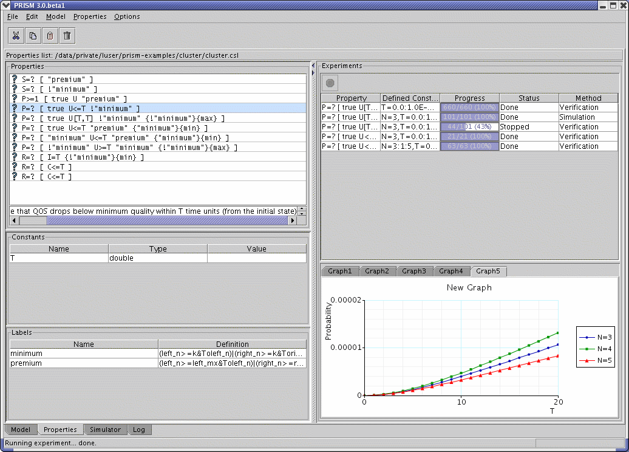Click the question mark icon of R=? [ I=T ] property
Viewport: 629px width, 452px height.
[15, 157]
